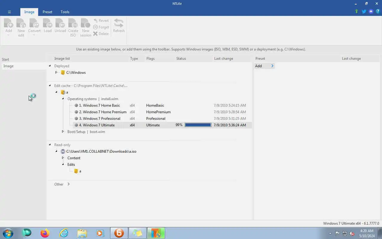Click the status dot of Windows 7 Home Premium
Screen dimensions: 382x239
tap(76, 112)
